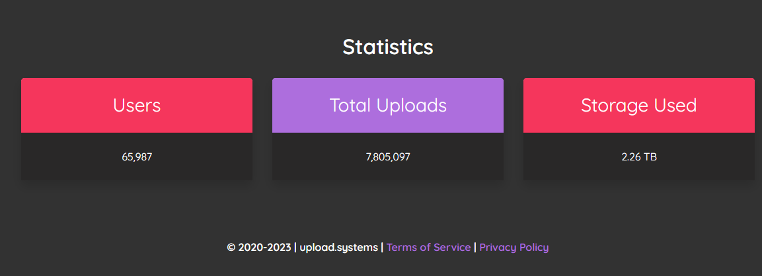Click the © copyright symbol
Image resolution: width=762 pixels, height=276 pixels.
click(231, 248)
